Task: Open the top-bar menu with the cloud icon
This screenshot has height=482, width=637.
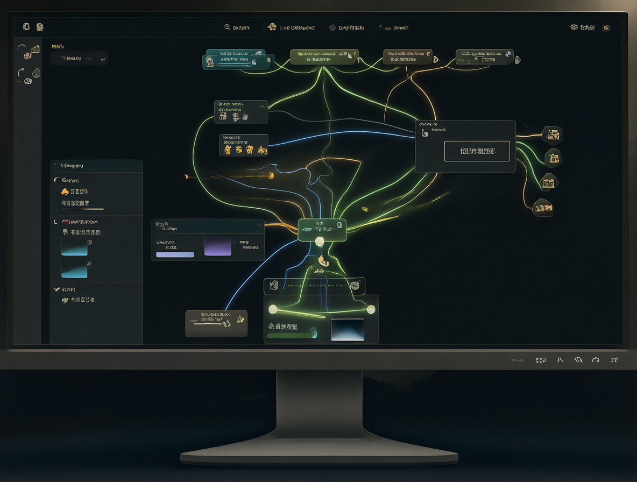Action: (291, 27)
